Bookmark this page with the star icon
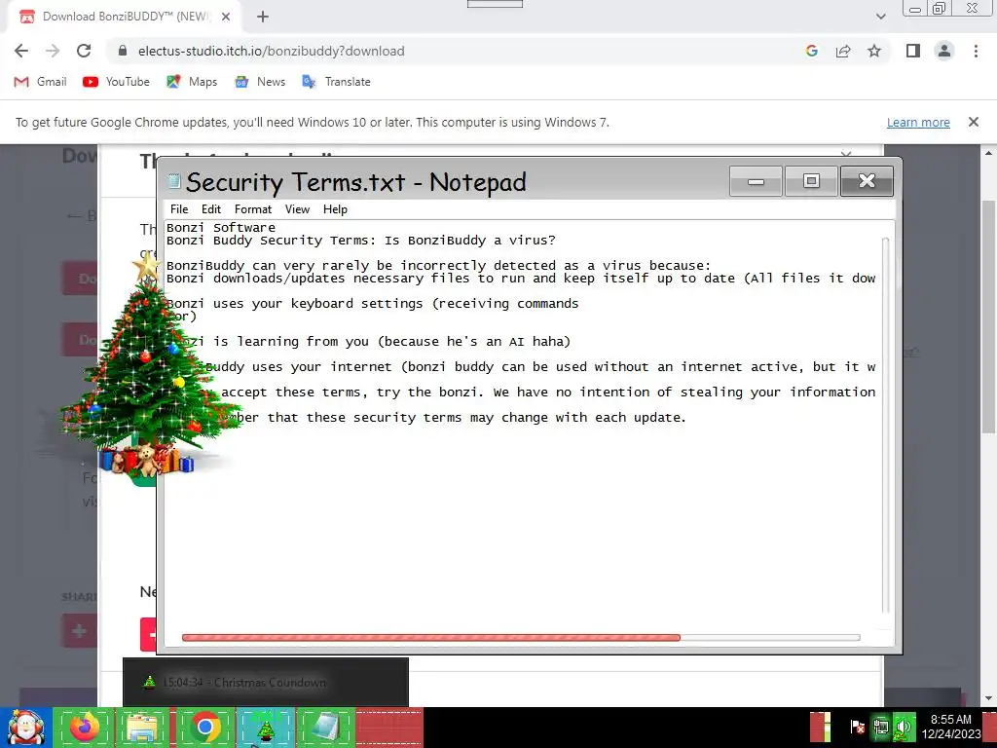Viewport: 997px width, 748px height. (x=874, y=51)
